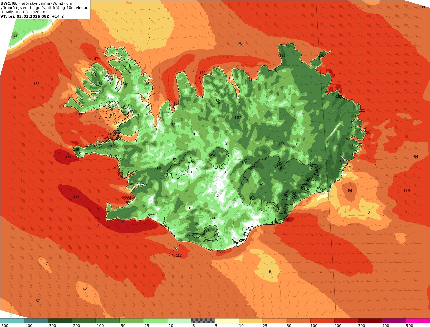
Task: Click the red swatch between 200 and 300
Action: point(346,321)
